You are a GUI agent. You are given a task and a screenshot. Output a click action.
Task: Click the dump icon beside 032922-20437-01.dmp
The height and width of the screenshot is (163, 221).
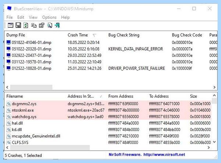coord(8,55)
